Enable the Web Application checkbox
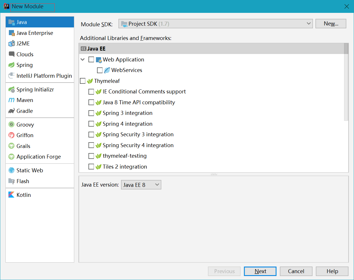The image size is (354, 280). (x=91, y=59)
